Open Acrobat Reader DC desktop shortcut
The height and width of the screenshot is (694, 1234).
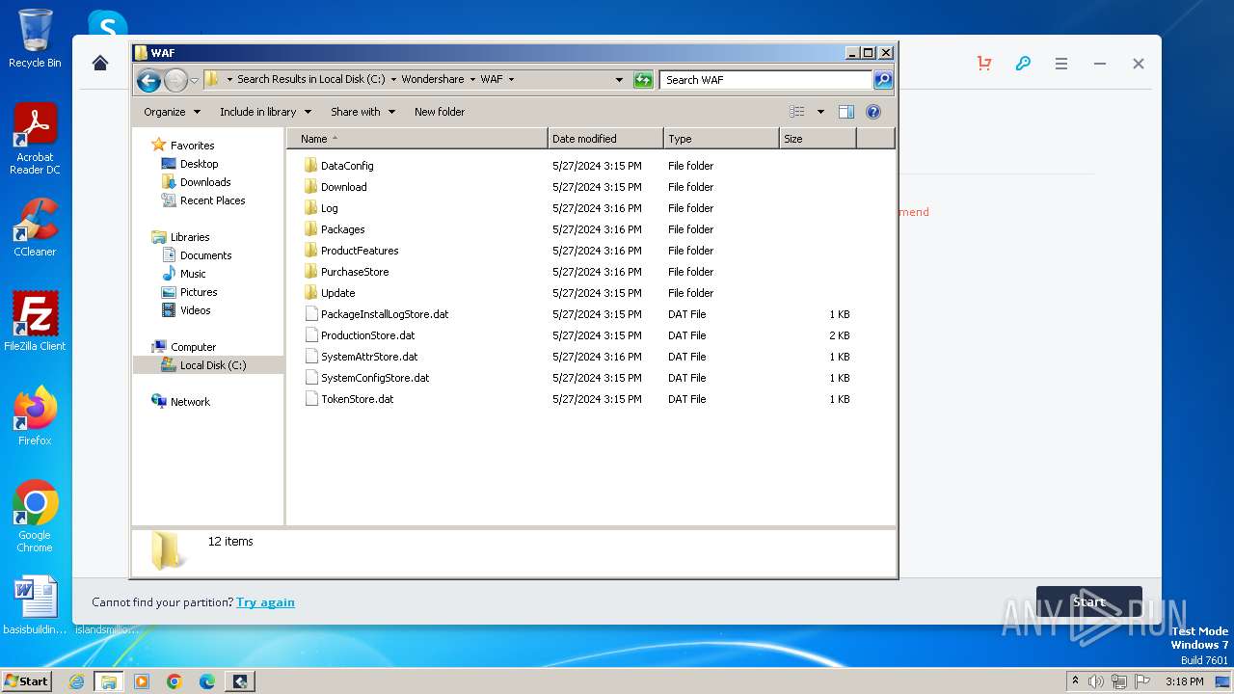[x=35, y=139]
